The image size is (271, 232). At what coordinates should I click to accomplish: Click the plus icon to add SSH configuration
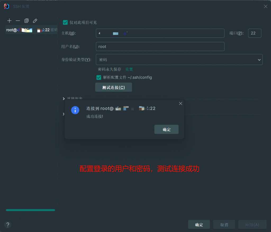coord(10,21)
